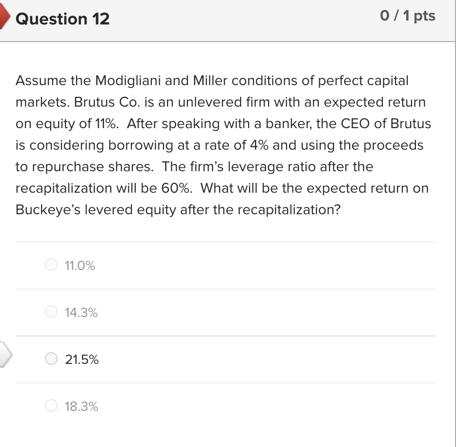Screen dimensions: 456x447
Task: Click the radio circle beside 18.3%
Action: (x=51, y=406)
